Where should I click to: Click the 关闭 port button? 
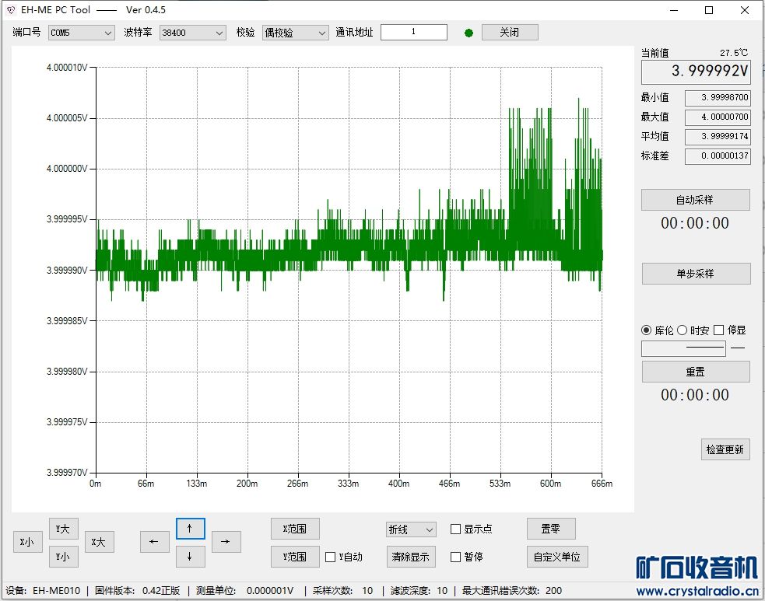(510, 32)
